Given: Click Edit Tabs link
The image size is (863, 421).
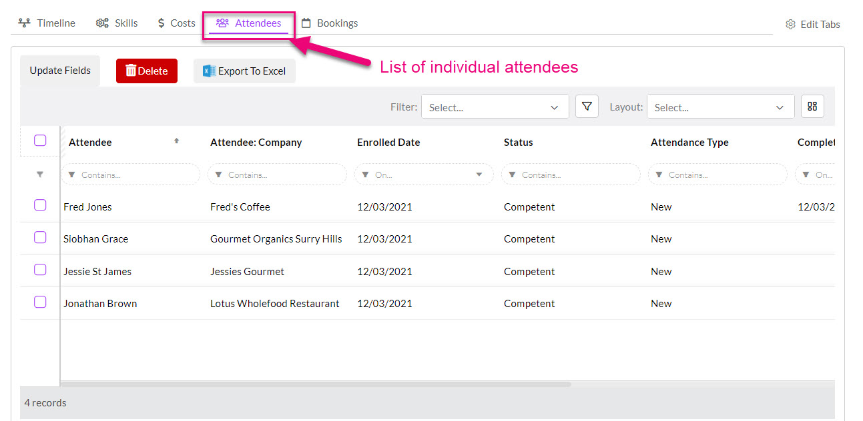Looking at the screenshot, I should (x=813, y=25).
